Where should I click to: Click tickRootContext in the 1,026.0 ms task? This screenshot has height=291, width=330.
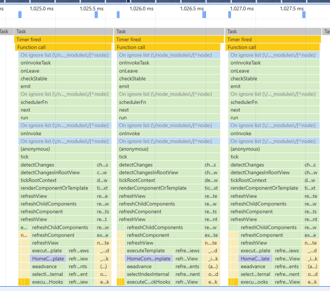click(x=159, y=180)
